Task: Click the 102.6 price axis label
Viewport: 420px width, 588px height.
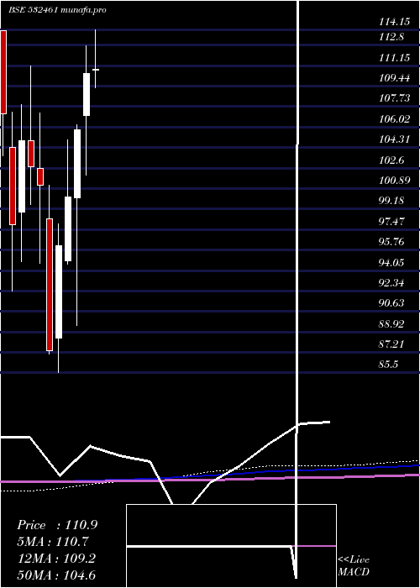Action: (x=391, y=160)
